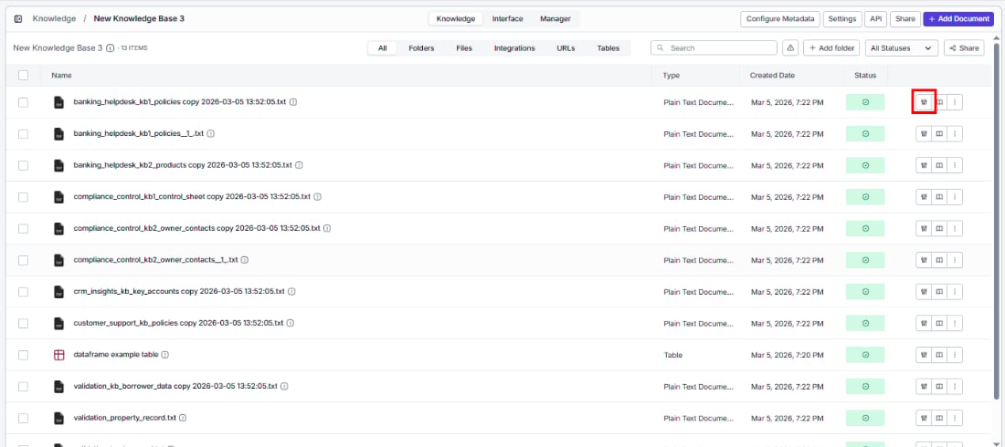The height and width of the screenshot is (447, 1005).
Task: Select the Folders filter tab
Action: [x=421, y=48]
